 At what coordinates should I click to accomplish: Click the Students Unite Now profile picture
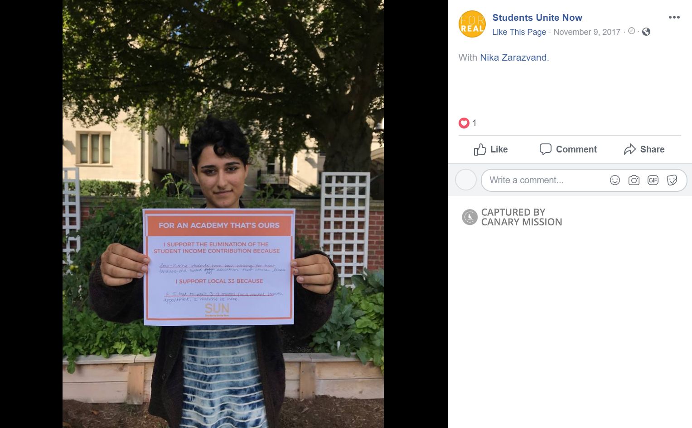[472, 24]
